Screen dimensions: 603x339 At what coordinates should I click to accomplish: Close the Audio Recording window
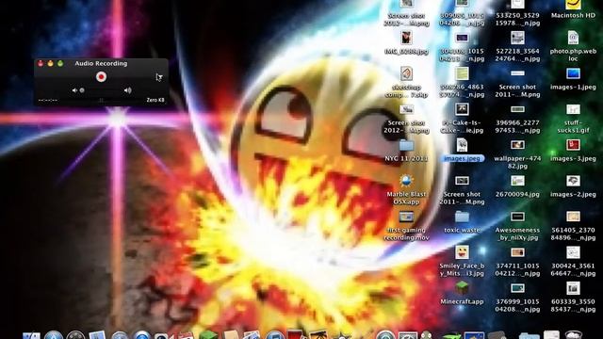(x=41, y=63)
